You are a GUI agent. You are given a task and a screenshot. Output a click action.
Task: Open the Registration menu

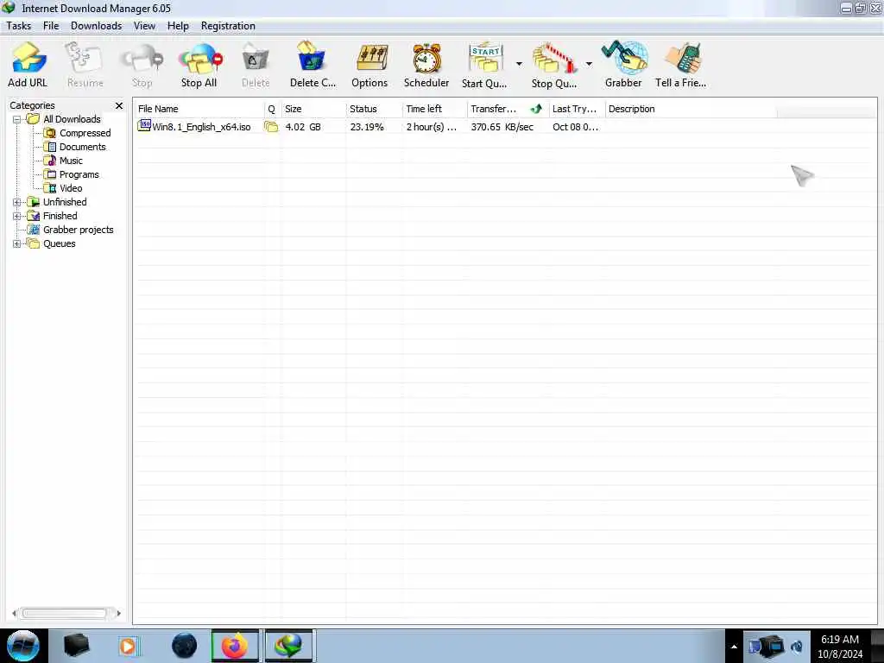click(228, 26)
